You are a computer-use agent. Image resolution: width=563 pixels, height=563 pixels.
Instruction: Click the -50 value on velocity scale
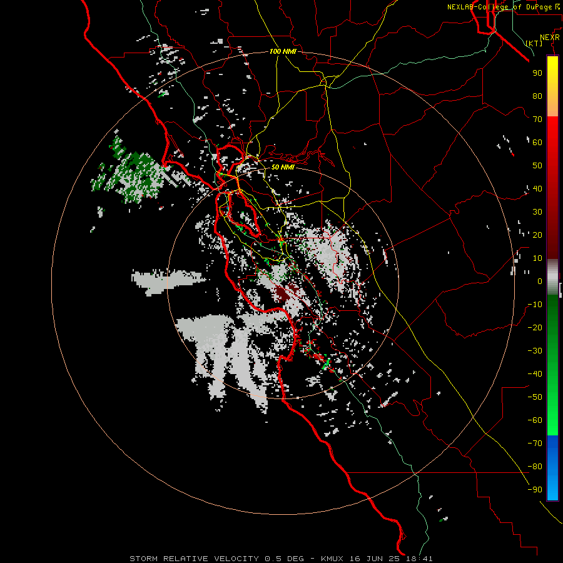pos(535,397)
